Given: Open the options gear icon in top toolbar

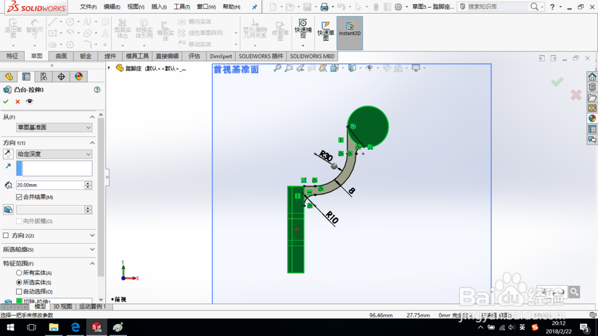Looking at the screenshot, I should click(x=398, y=7).
